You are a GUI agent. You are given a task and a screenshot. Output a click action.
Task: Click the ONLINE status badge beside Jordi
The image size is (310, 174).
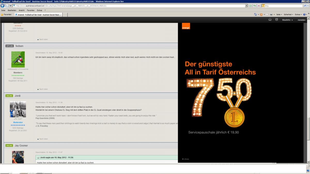9,96
